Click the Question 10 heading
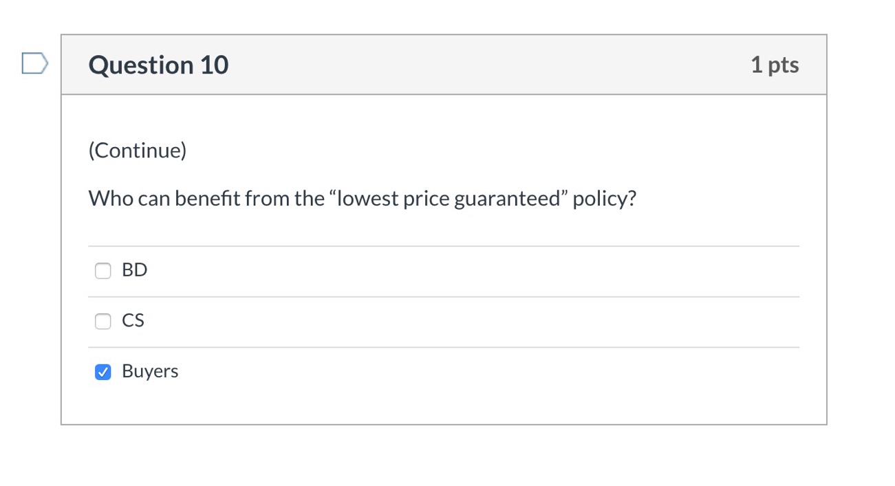Screen dimensions: 895x486 point(158,65)
